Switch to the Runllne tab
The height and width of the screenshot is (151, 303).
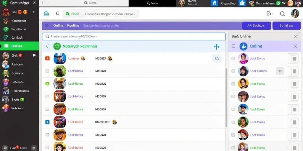73,25
